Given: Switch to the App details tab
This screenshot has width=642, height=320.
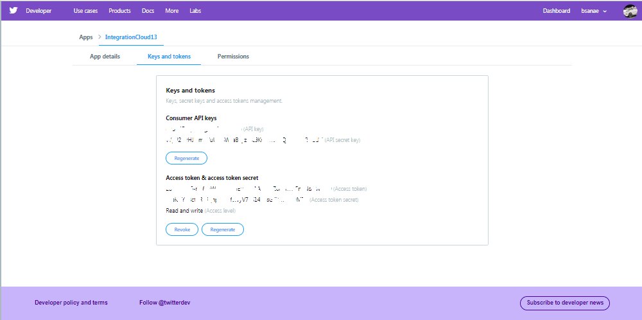Looking at the screenshot, I should [x=105, y=57].
